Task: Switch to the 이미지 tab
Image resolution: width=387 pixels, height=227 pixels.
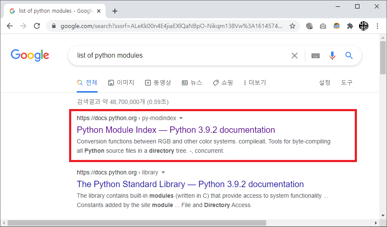Action: (121, 82)
